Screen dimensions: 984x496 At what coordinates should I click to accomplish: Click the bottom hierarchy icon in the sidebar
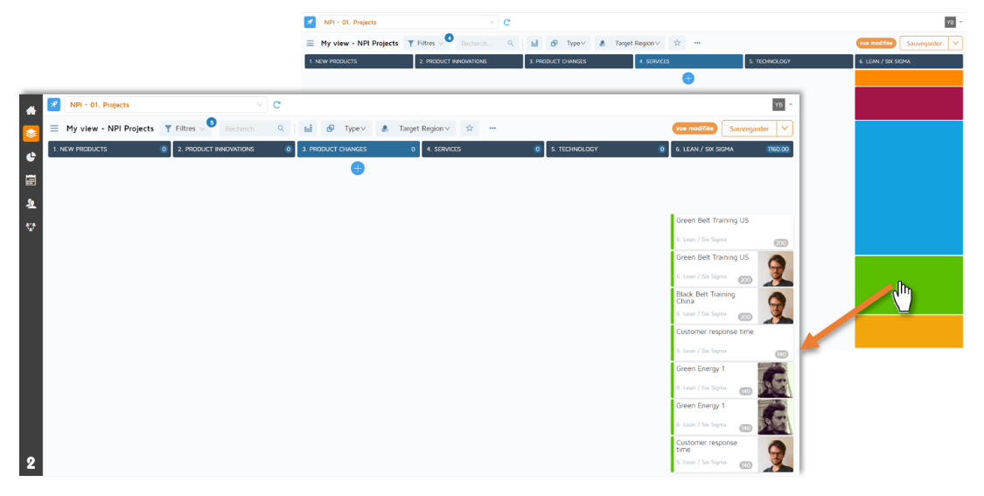click(31, 227)
